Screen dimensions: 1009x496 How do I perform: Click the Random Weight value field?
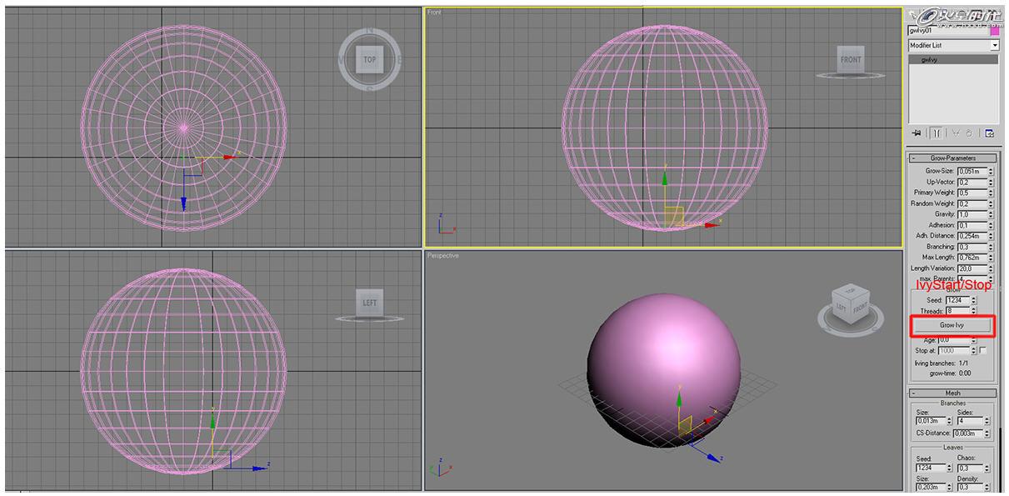click(x=972, y=203)
